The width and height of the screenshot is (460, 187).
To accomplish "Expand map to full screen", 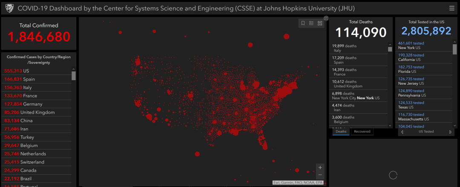I will (326, 18).
